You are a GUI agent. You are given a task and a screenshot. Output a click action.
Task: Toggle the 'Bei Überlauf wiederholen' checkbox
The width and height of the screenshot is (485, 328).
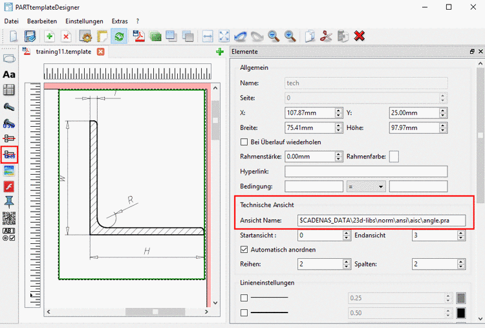click(244, 142)
